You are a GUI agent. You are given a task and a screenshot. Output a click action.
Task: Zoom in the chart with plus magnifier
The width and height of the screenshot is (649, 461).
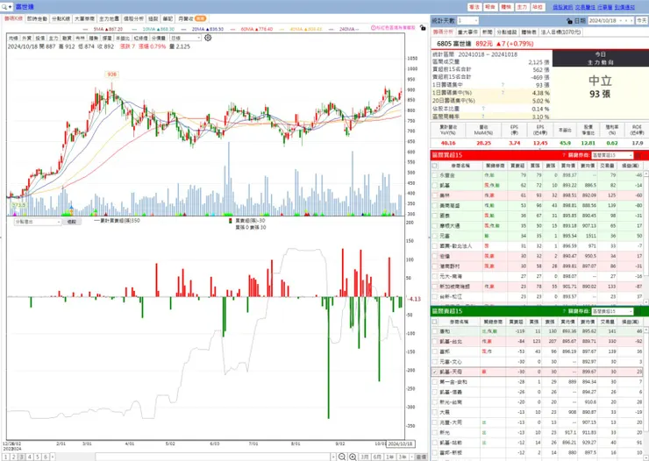pos(353,457)
